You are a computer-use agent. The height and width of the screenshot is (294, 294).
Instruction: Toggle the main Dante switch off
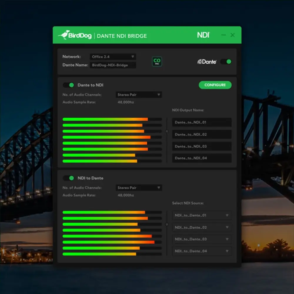tap(226, 62)
